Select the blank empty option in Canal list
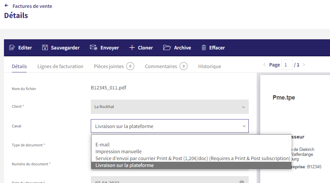Screen dimensions: 330x183 click(191, 138)
